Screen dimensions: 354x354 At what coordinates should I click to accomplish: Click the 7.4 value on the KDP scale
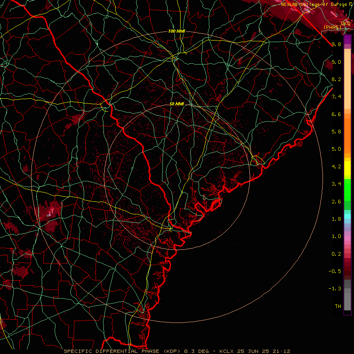[x=336, y=97]
